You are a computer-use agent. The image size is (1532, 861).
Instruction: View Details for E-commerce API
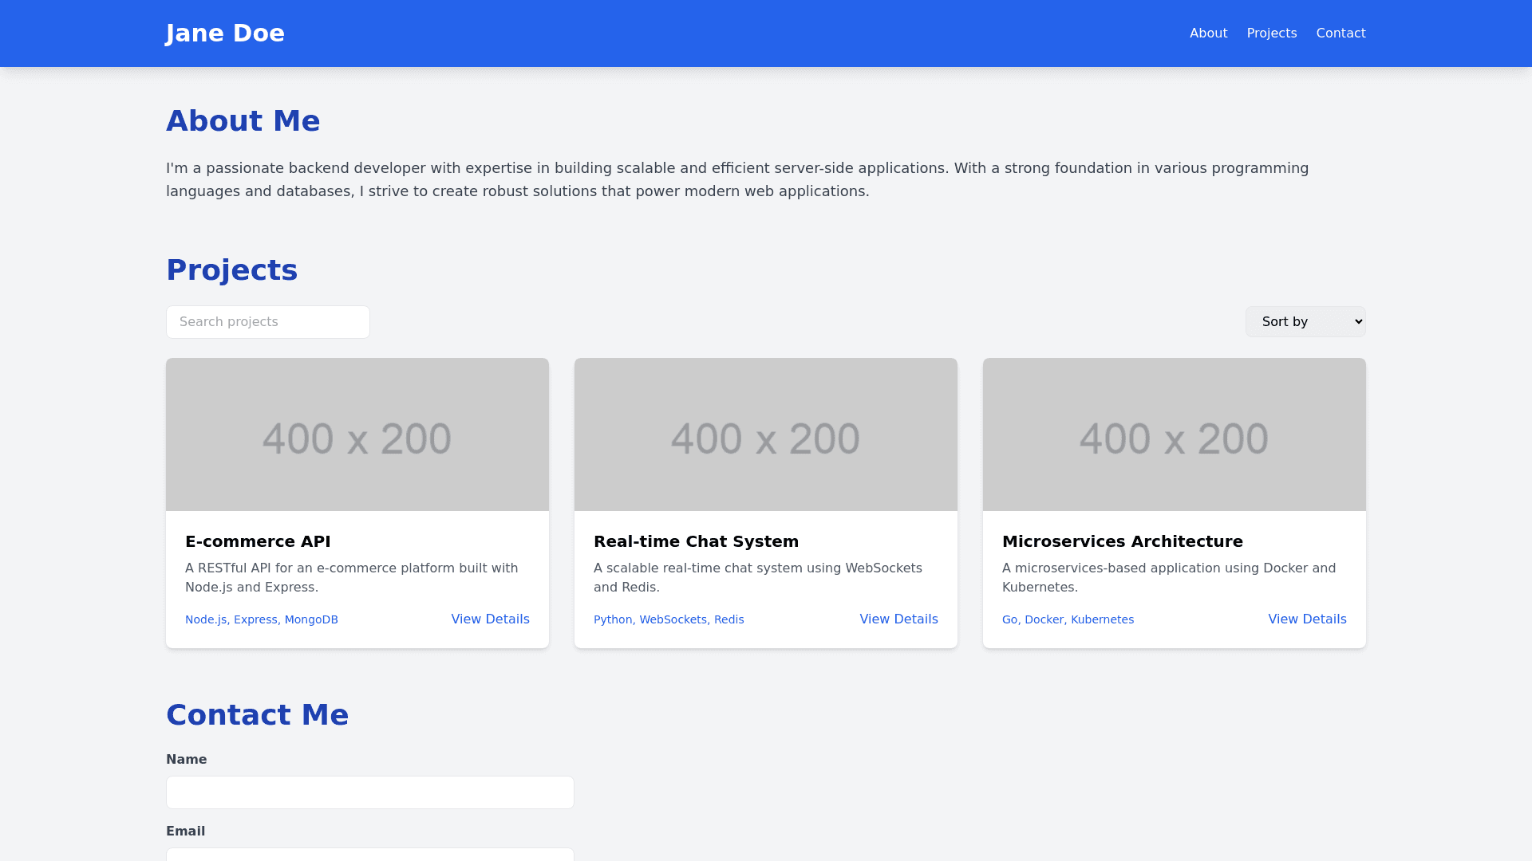490,619
